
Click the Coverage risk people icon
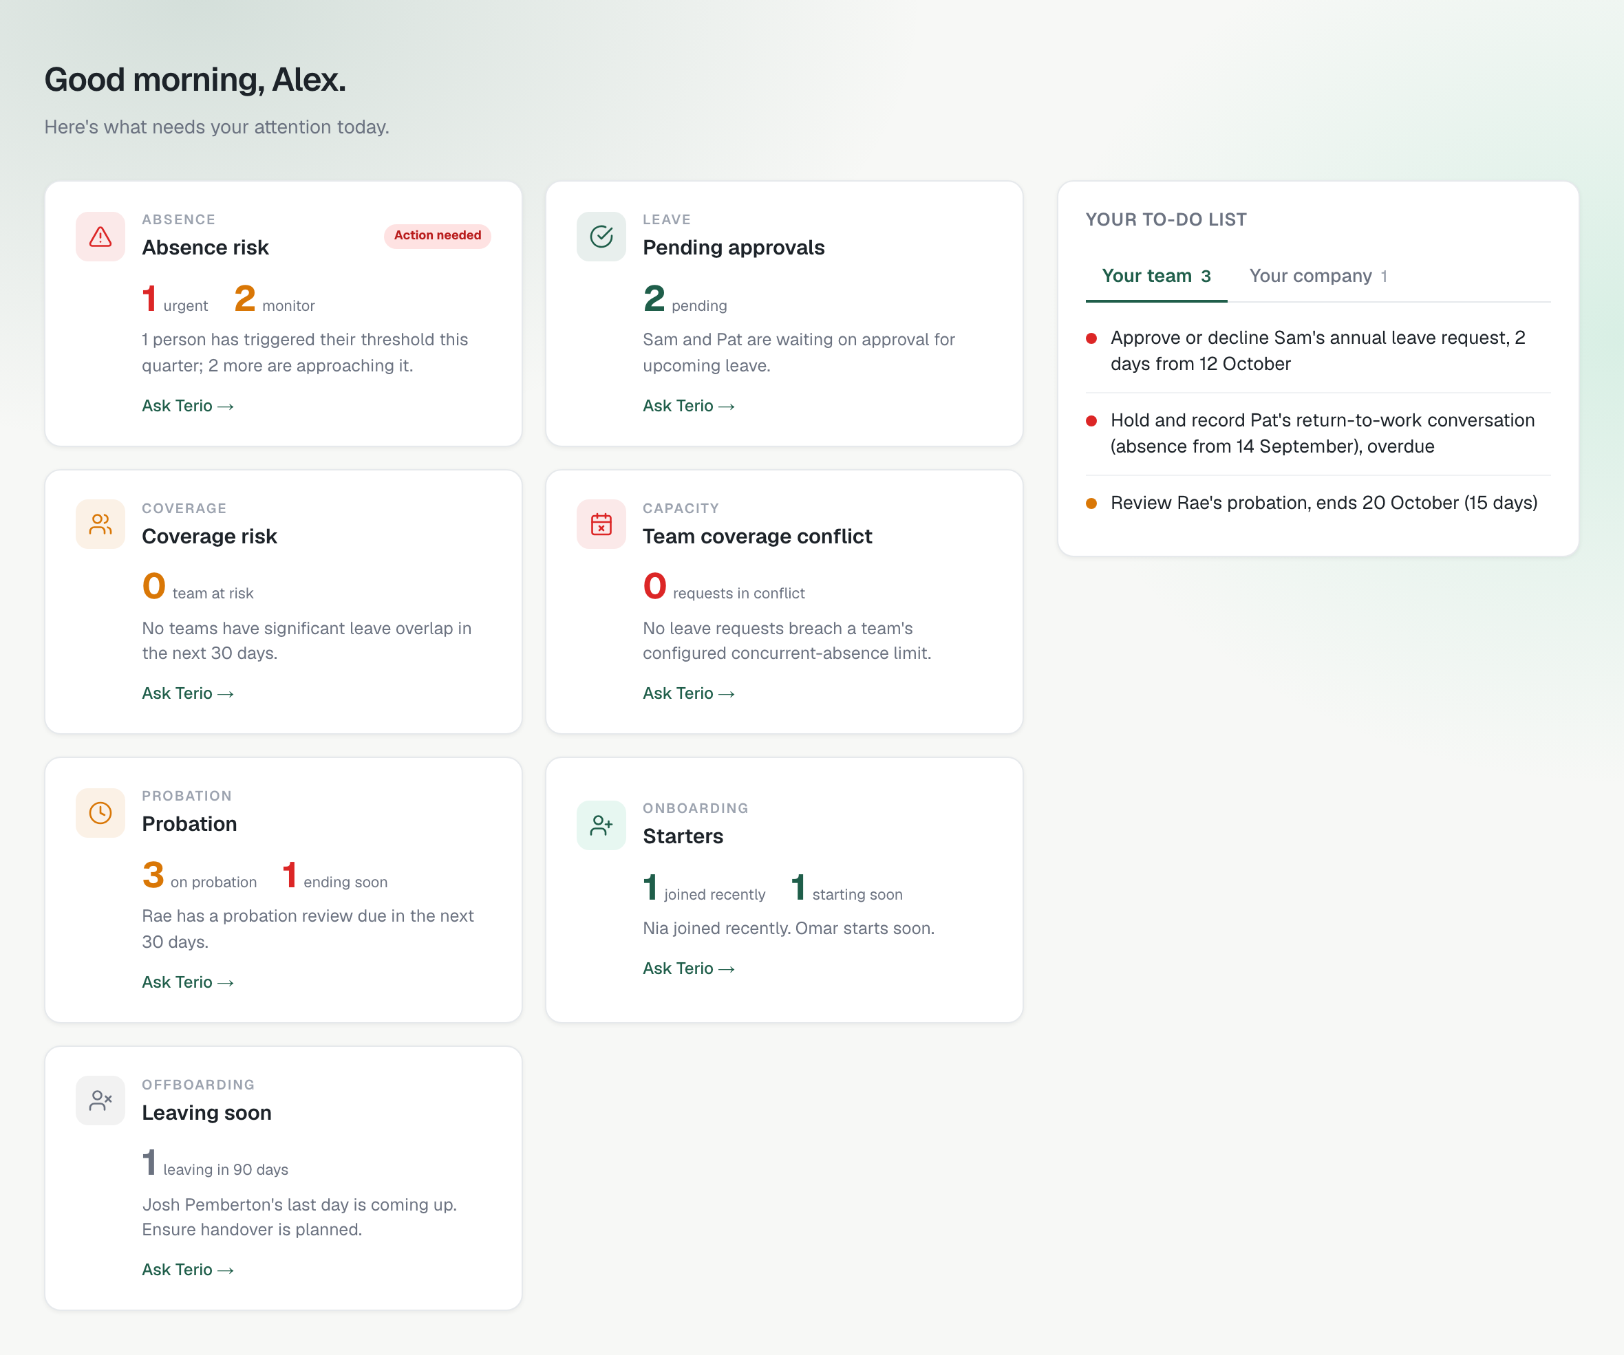coord(100,525)
